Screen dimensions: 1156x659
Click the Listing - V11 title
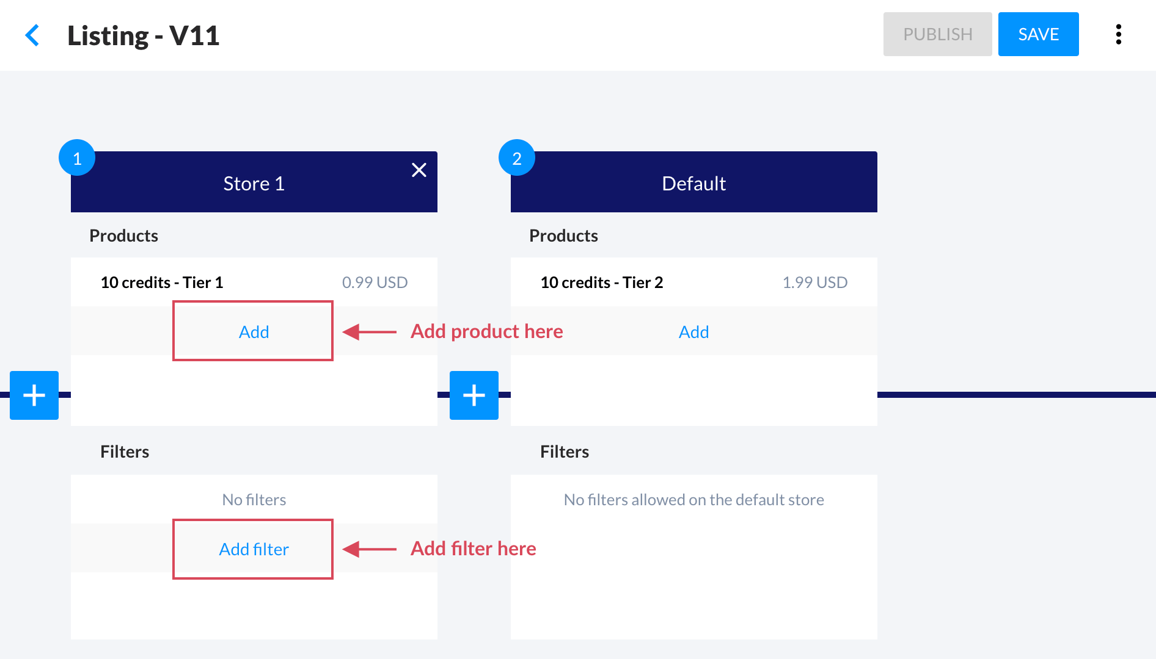coord(144,35)
